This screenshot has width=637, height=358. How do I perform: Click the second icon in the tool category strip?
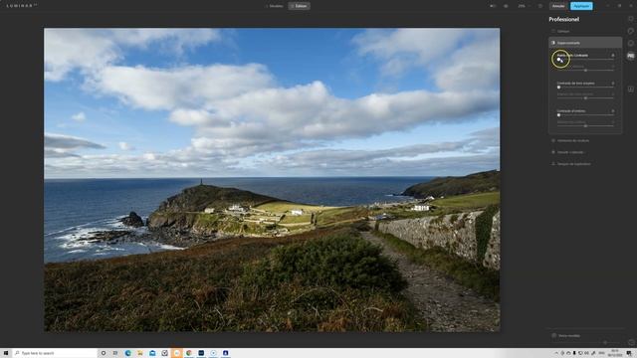630,31
